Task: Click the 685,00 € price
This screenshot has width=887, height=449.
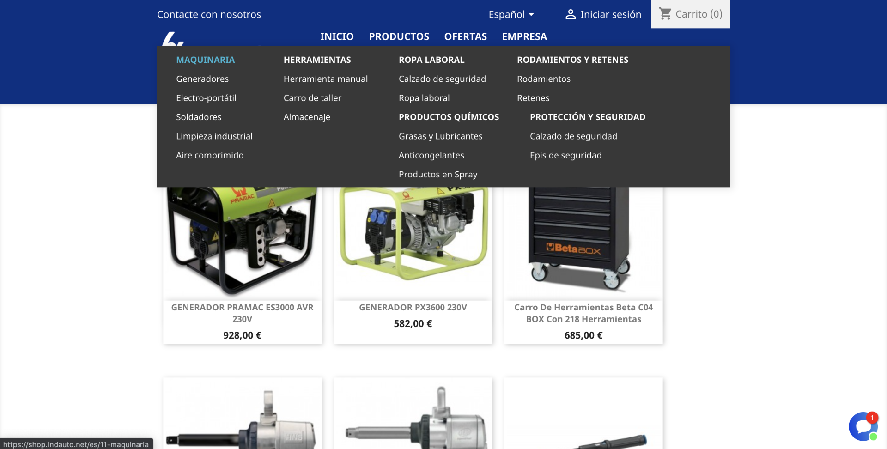Action: click(583, 335)
